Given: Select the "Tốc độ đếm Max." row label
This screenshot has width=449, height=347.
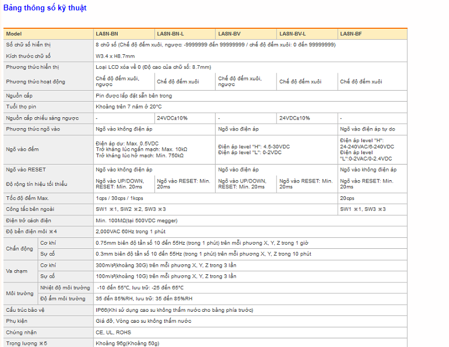Looking at the screenshot, I should (x=28, y=198).
